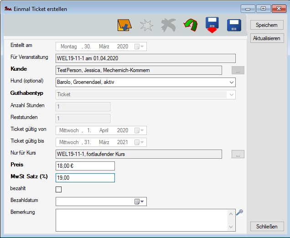Click the floppy disk with red arrow icon
The width and height of the screenshot is (290, 238).
click(x=212, y=26)
